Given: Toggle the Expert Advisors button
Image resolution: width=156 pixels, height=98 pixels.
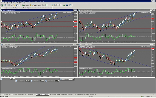Looking at the screenshot, I should pos(37,5).
